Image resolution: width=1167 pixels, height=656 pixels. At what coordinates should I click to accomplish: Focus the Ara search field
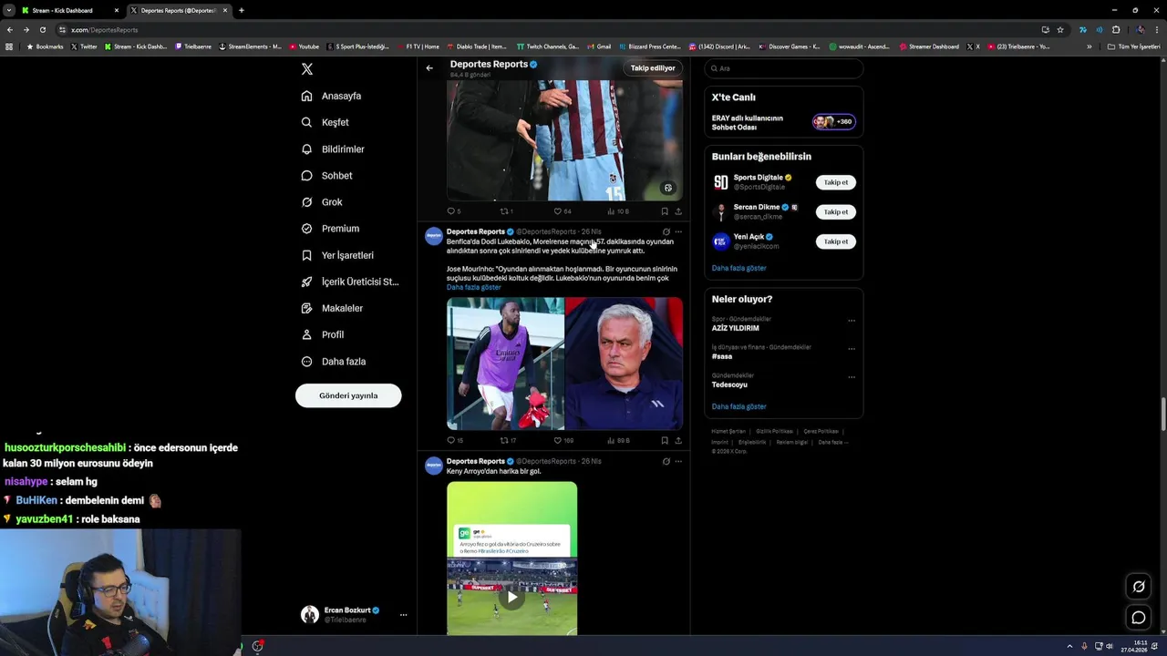click(x=783, y=68)
